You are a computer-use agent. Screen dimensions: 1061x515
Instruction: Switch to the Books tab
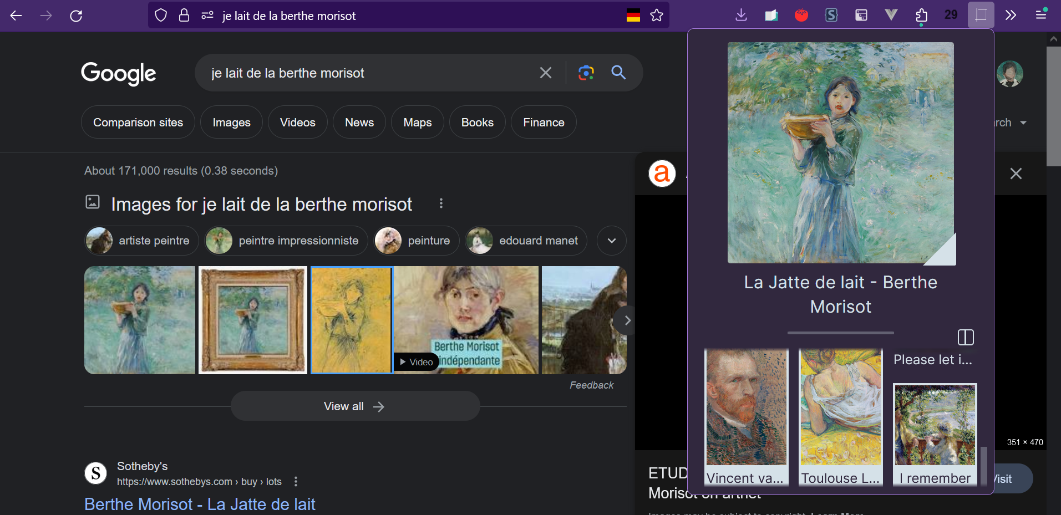tap(478, 123)
